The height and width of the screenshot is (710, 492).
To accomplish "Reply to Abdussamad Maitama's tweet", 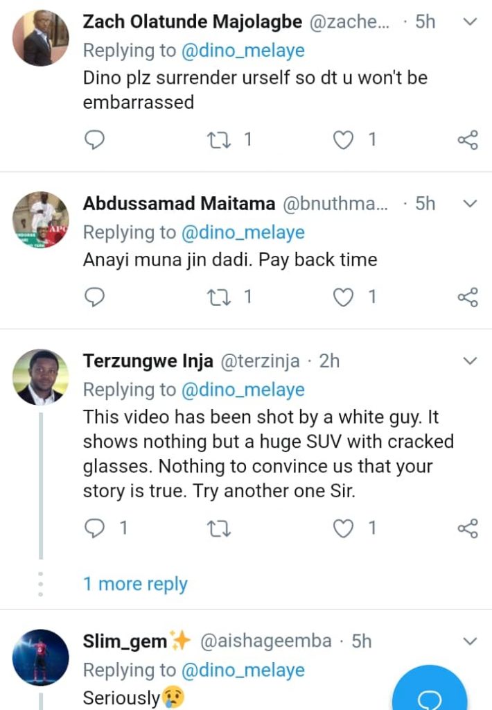I will 94,297.
